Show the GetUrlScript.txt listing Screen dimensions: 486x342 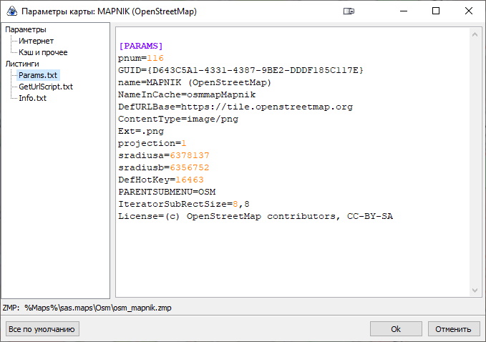46,87
